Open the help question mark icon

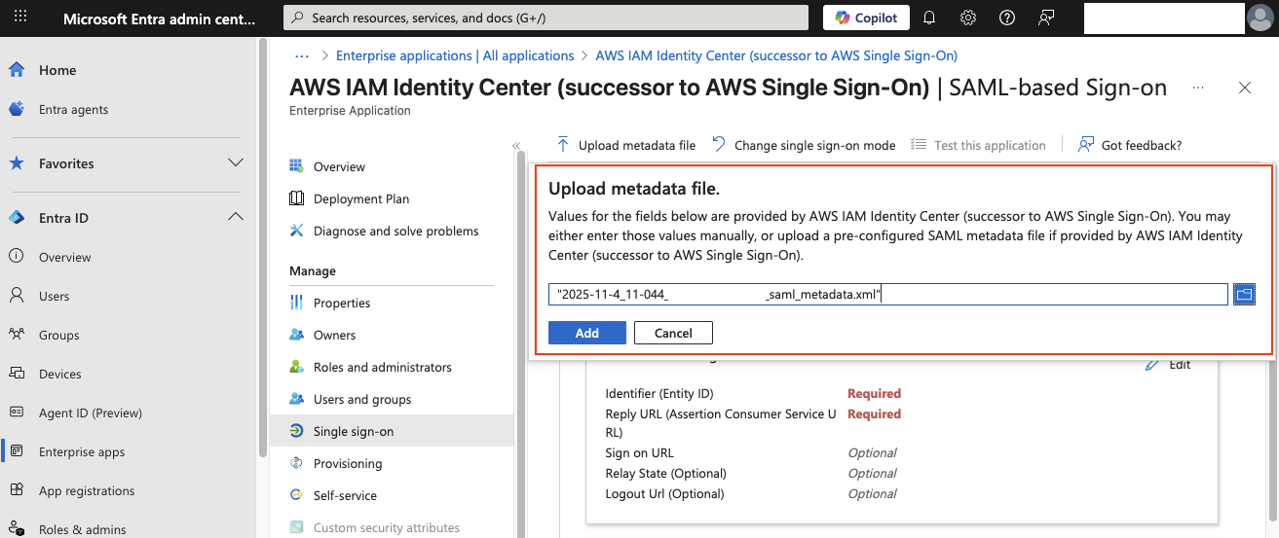pyautogui.click(x=1007, y=18)
